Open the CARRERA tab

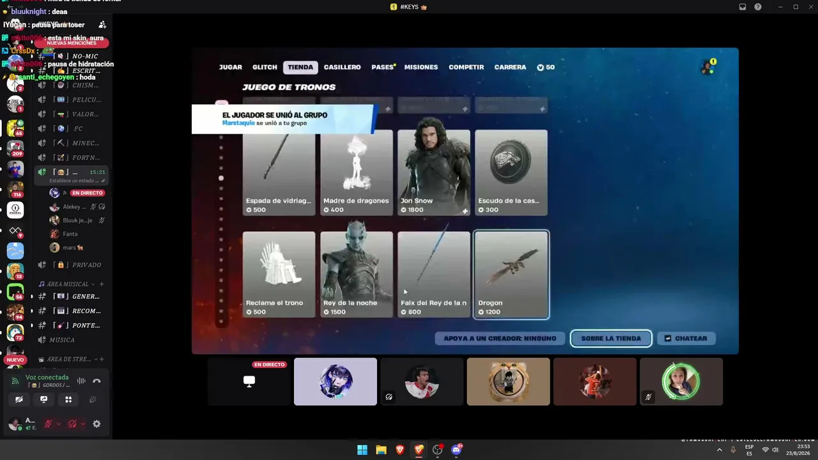510,67
